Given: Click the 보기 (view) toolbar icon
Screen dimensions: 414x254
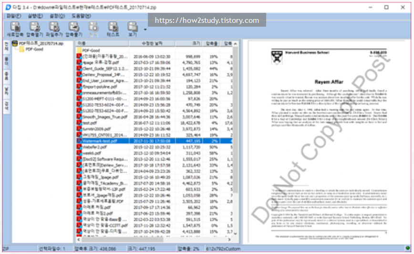Looking at the screenshot, I should (133, 29).
